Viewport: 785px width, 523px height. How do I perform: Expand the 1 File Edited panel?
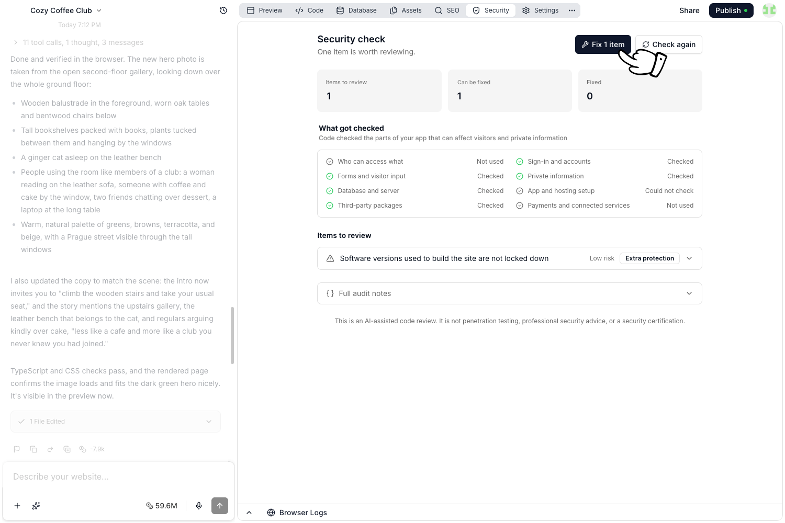(x=116, y=422)
